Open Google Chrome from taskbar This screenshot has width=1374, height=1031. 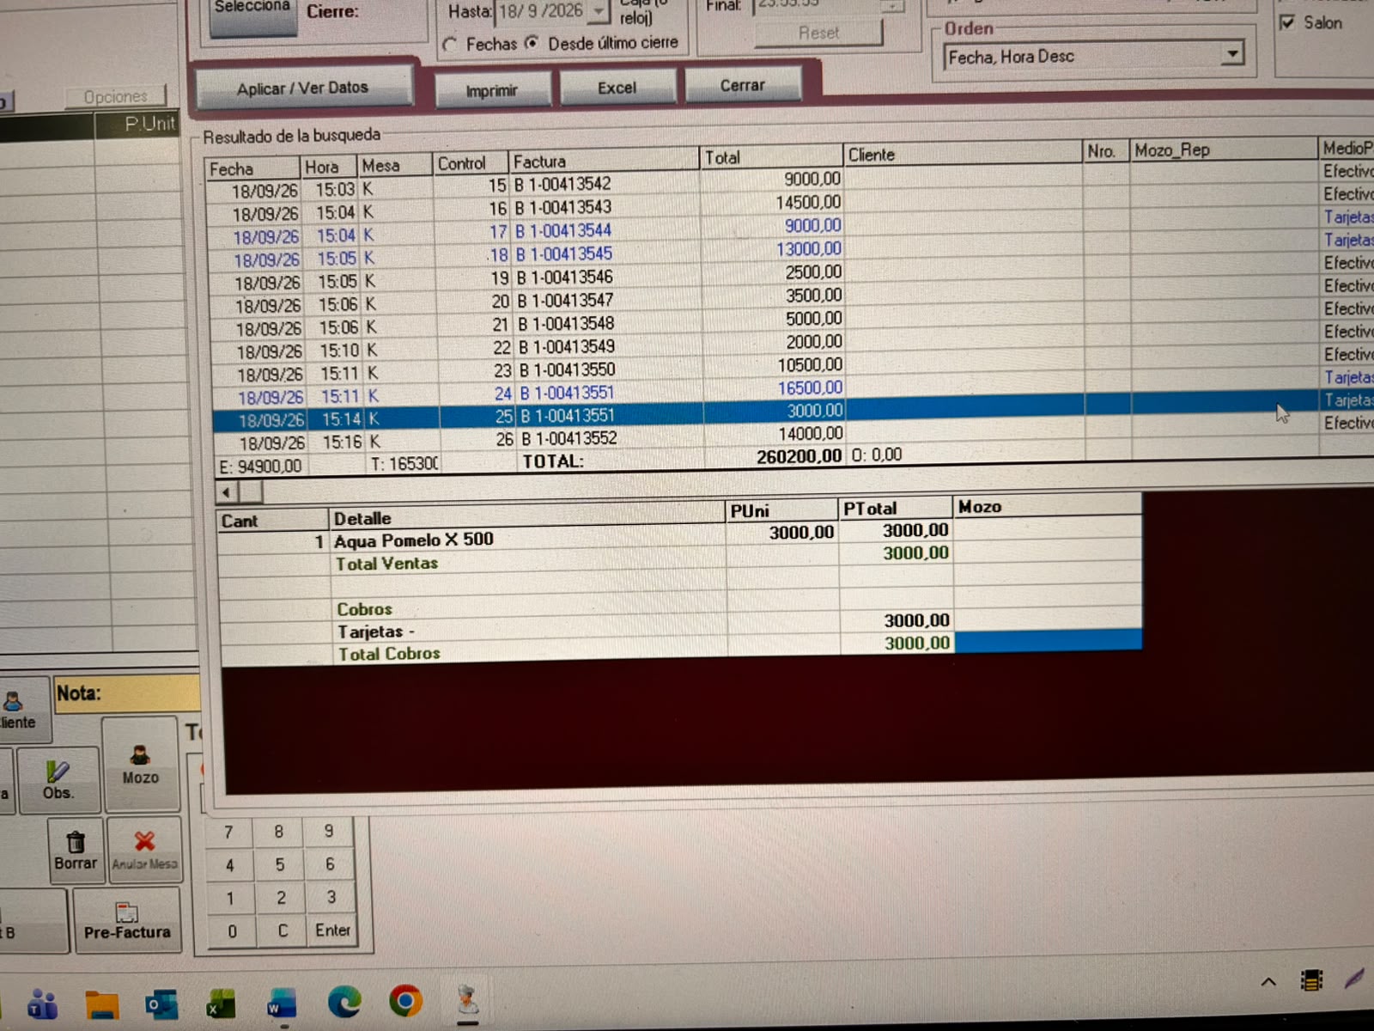click(405, 1001)
